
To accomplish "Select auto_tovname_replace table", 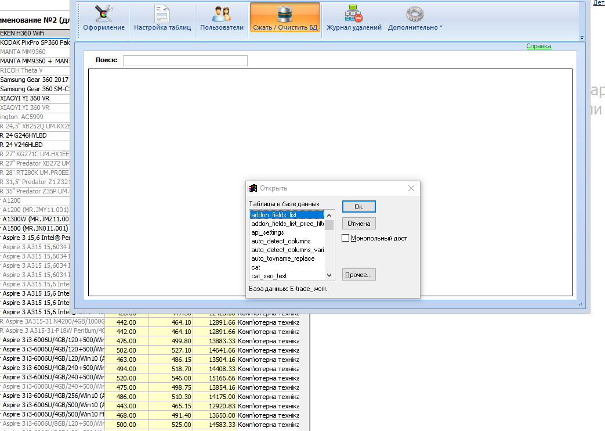I will pos(287,258).
